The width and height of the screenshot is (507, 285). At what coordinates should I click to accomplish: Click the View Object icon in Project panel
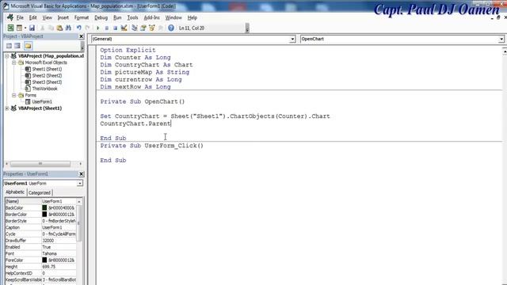pyautogui.click(x=17, y=46)
